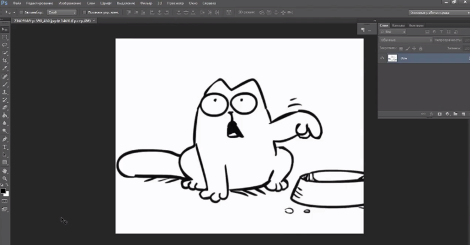Viewport: 470px width, 245px height.
Task: Select the Horizontal Type tool
Action: tap(5, 147)
